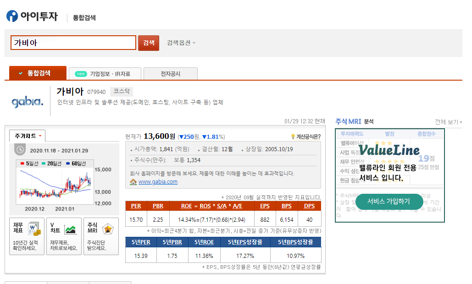The image size is (472, 284).
Task: Open the www.gabia.com link
Action: pyautogui.click(x=158, y=182)
